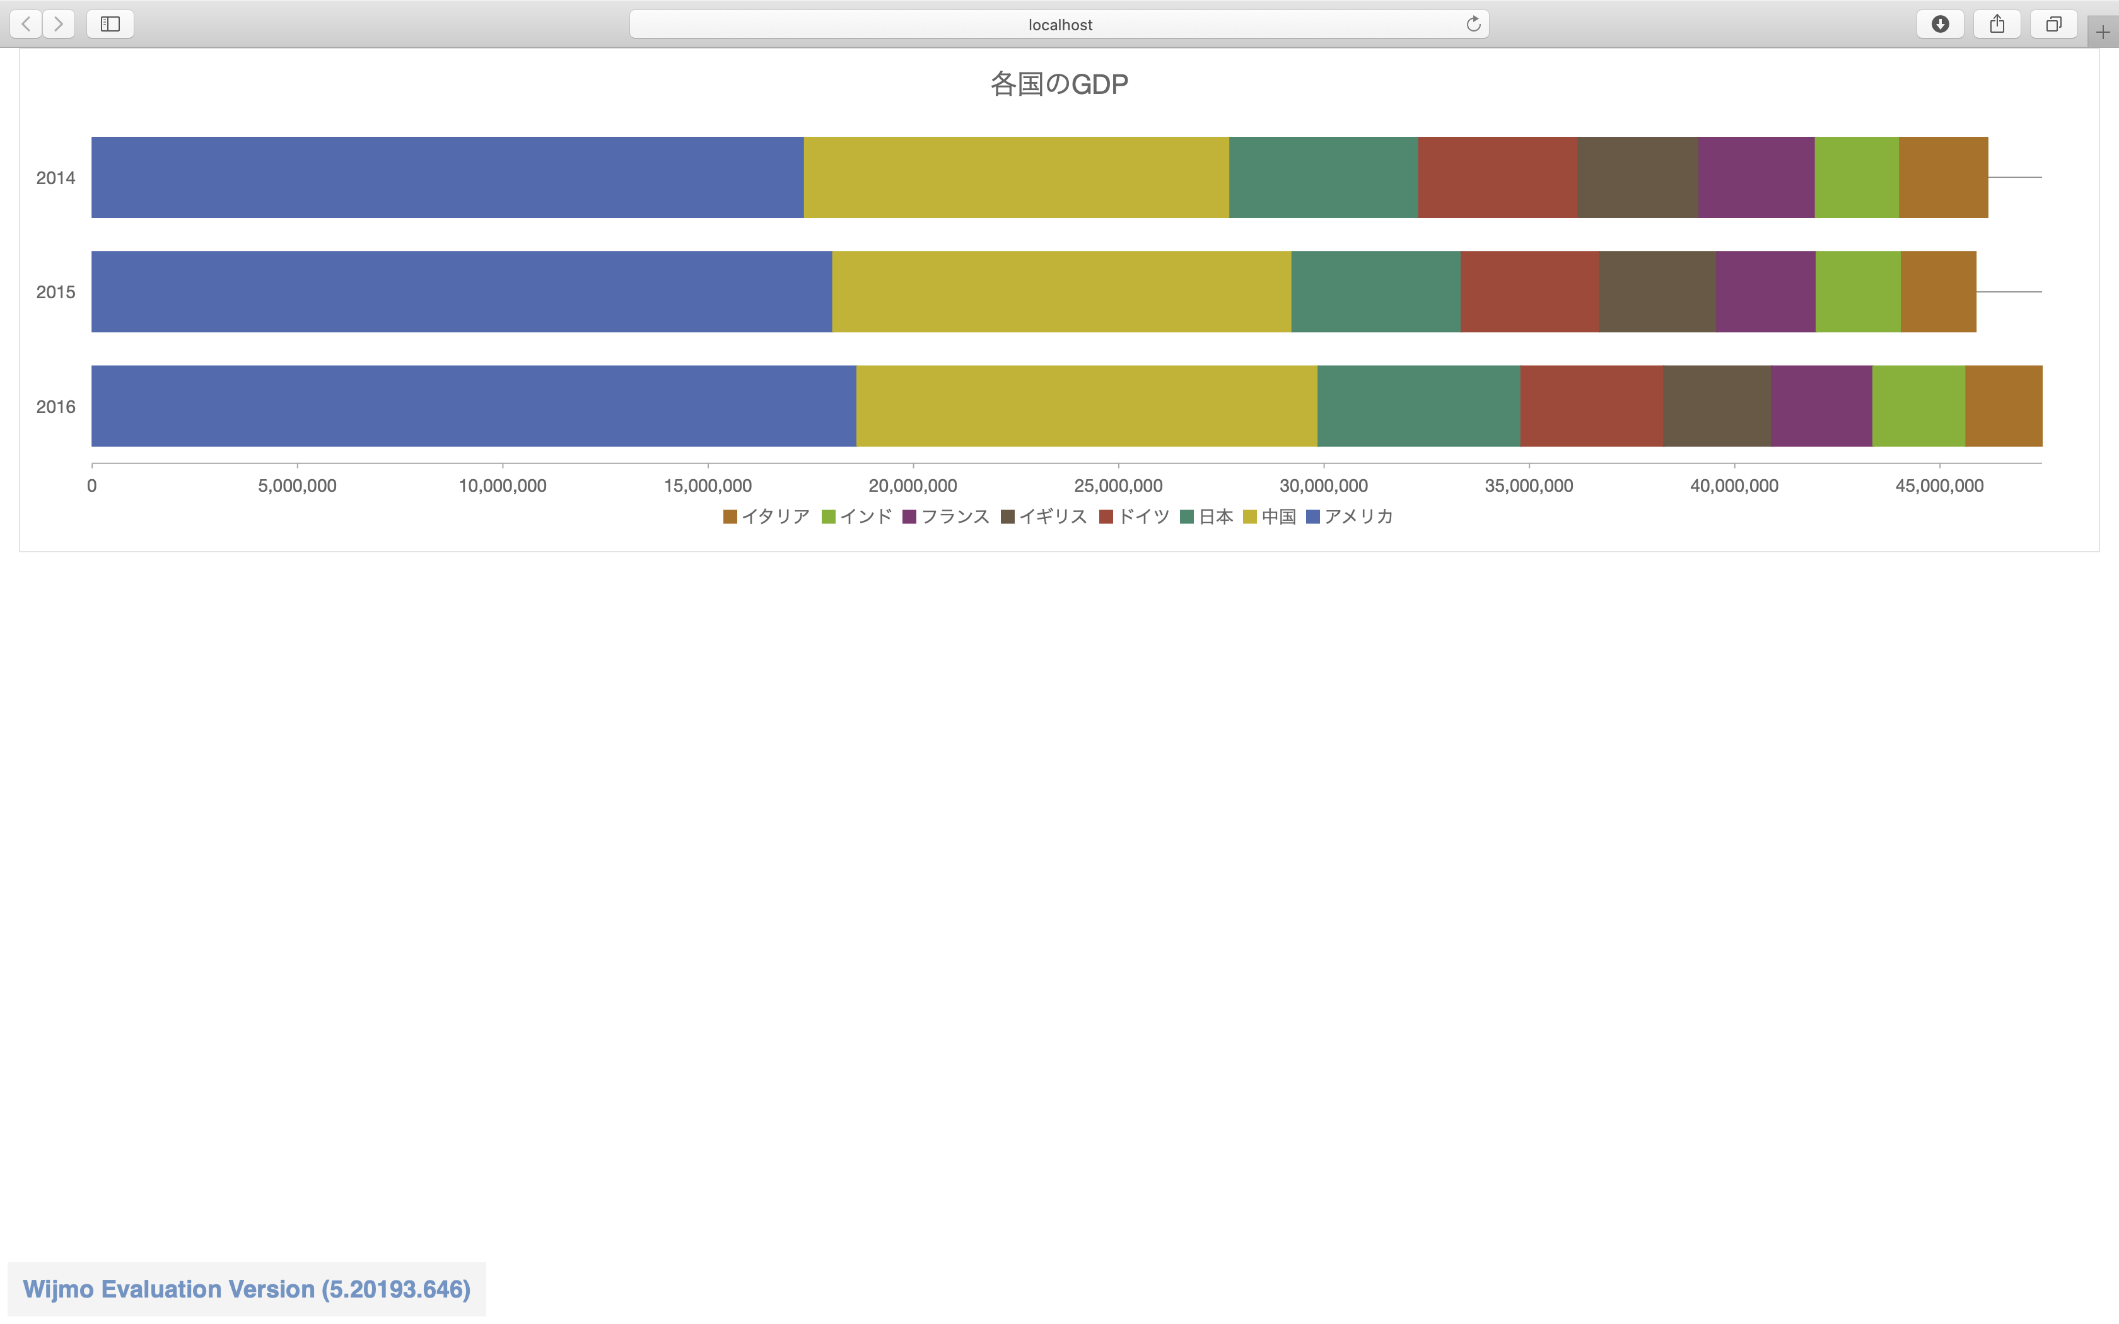Viewport: 2119px width, 1324px height.
Task: Click the 2016 axis label
Action: pos(57,406)
